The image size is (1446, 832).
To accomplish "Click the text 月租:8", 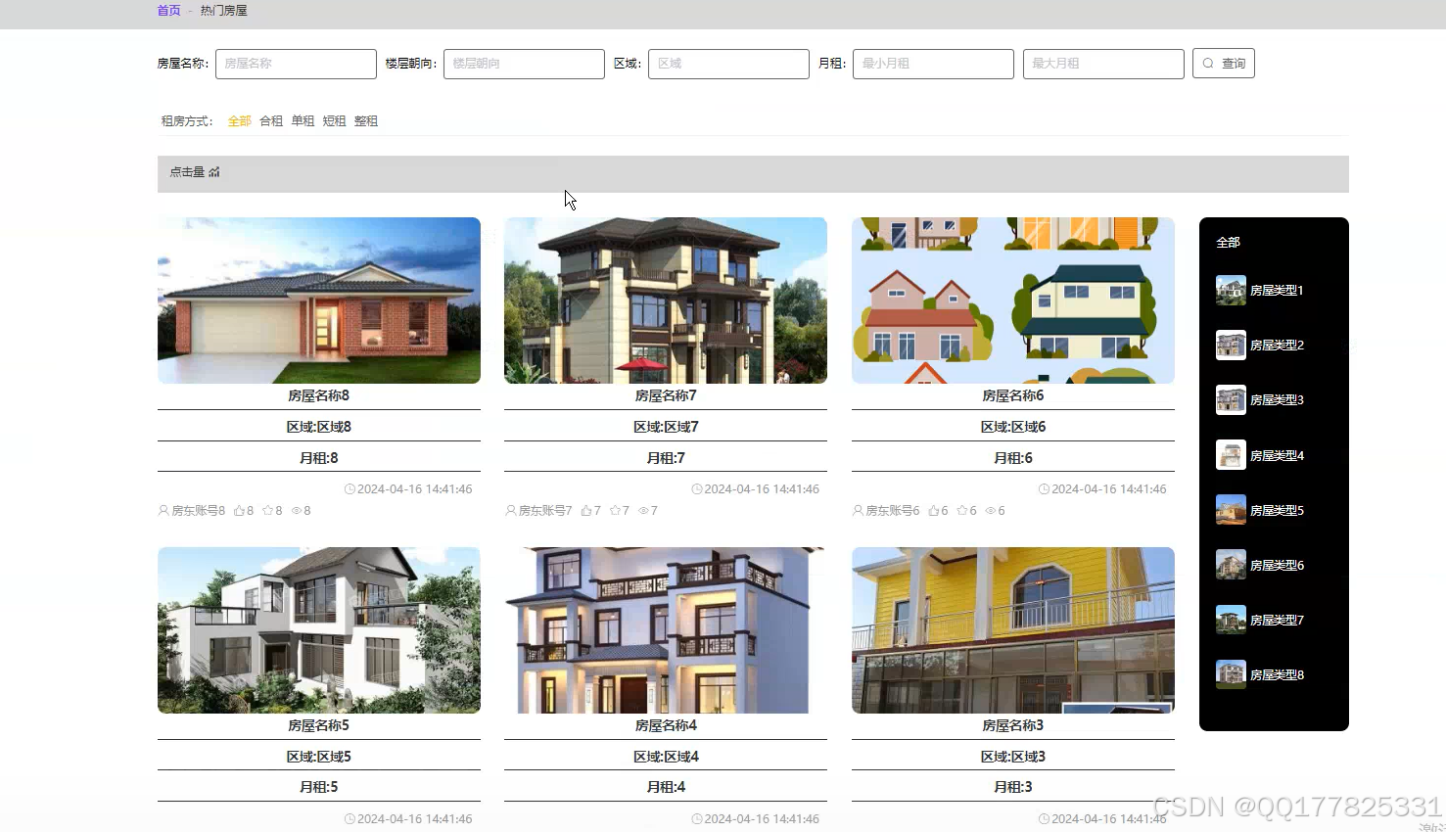I will click(319, 458).
